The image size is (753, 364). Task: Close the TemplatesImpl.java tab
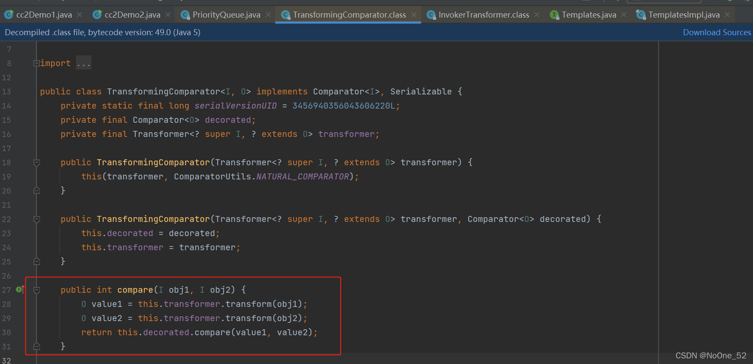click(x=727, y=15)
